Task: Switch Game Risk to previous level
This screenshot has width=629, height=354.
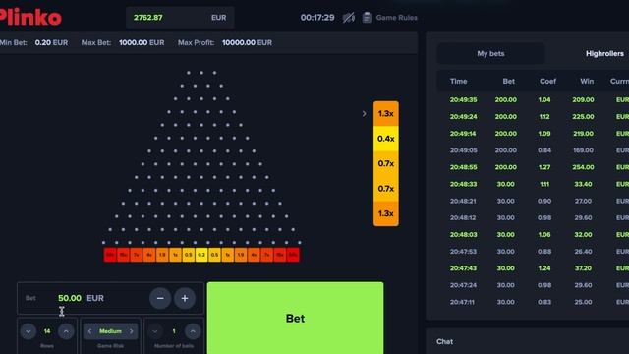Action: point(89,331)
